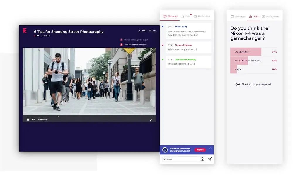Screen dimensions: 293x175
Task: Open the emoji picker beside the message field
Action: pos(202,159)
